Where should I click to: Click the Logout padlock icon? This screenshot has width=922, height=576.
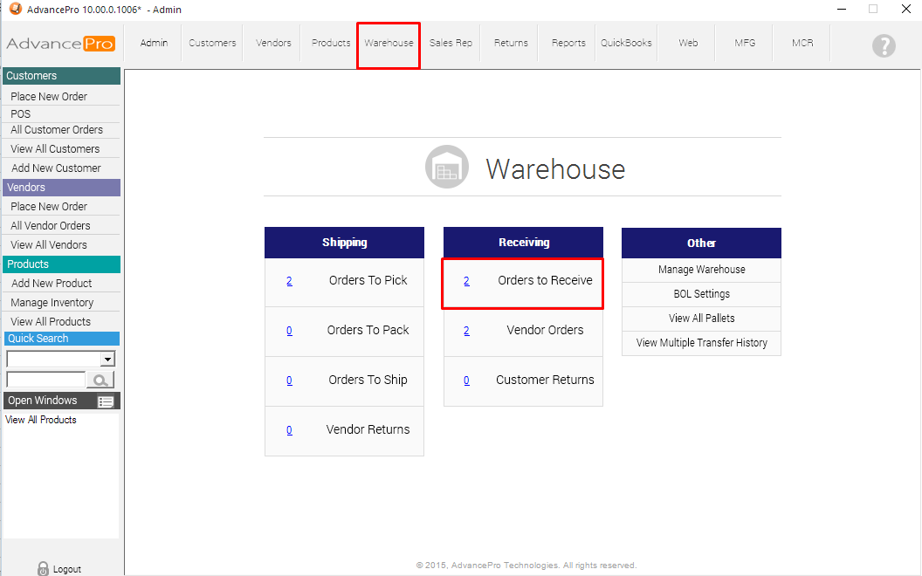(43, 568)
